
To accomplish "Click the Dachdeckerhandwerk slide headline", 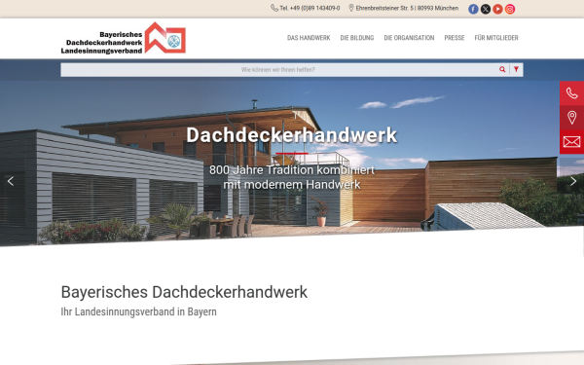I will coord(292,135).
